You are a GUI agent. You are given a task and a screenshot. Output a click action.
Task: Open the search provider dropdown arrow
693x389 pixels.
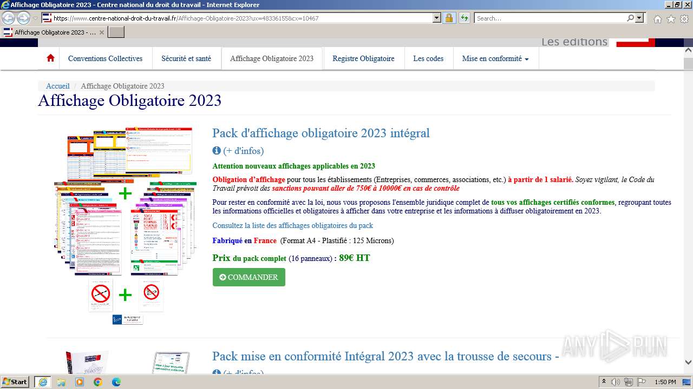pos(639,18)
